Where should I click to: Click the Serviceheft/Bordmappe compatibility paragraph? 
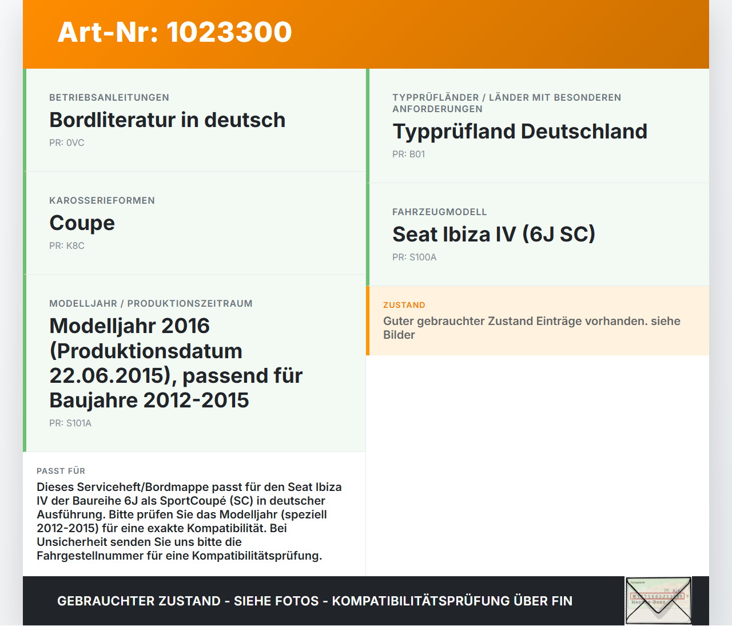(x=189, y=521)
